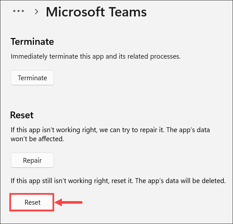Click the word "Immediately" in the Terminate description
This screenshot has width=233, height=224.
tap(27, 56)
